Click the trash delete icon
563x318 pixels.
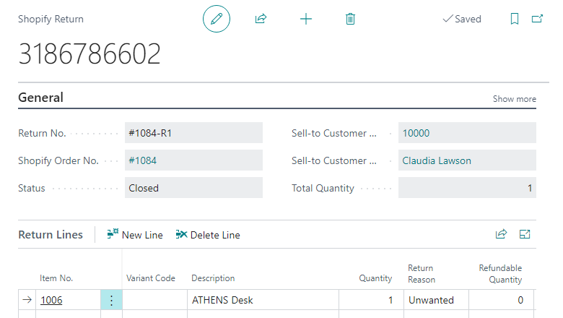click(x=350, y=19)
